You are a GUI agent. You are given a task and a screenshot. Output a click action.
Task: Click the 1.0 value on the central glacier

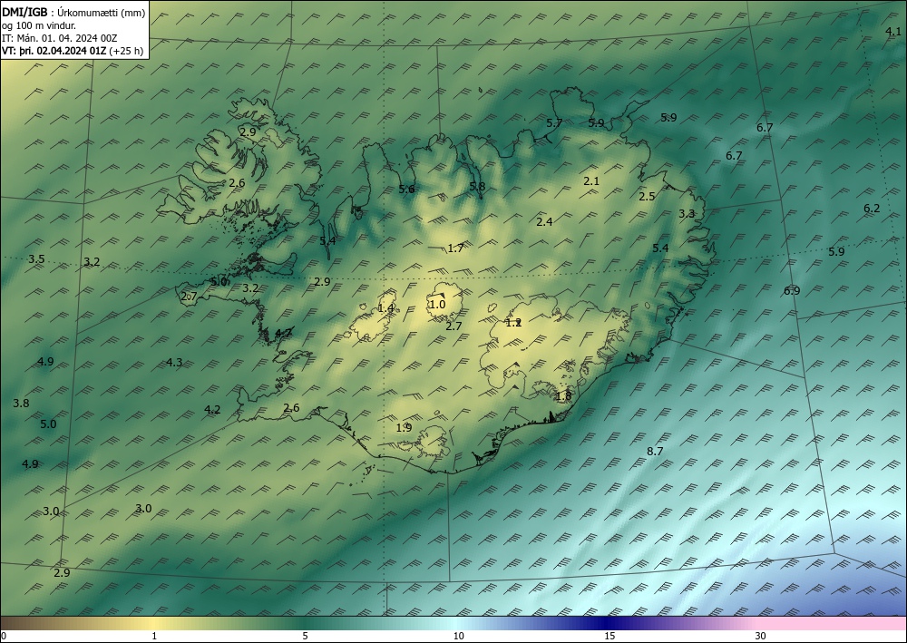pos(437,304)
